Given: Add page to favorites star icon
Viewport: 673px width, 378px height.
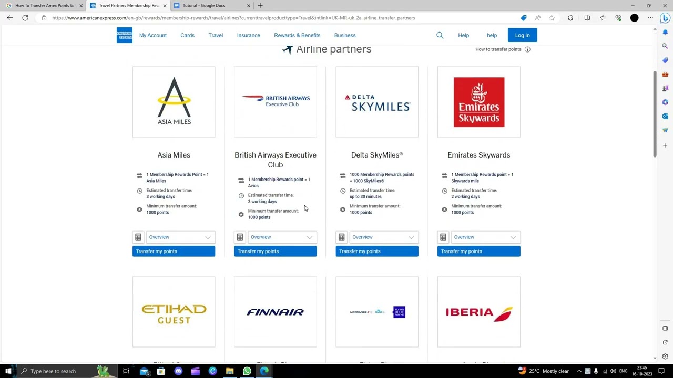Looking at the screenshot, I should [552, 18].
